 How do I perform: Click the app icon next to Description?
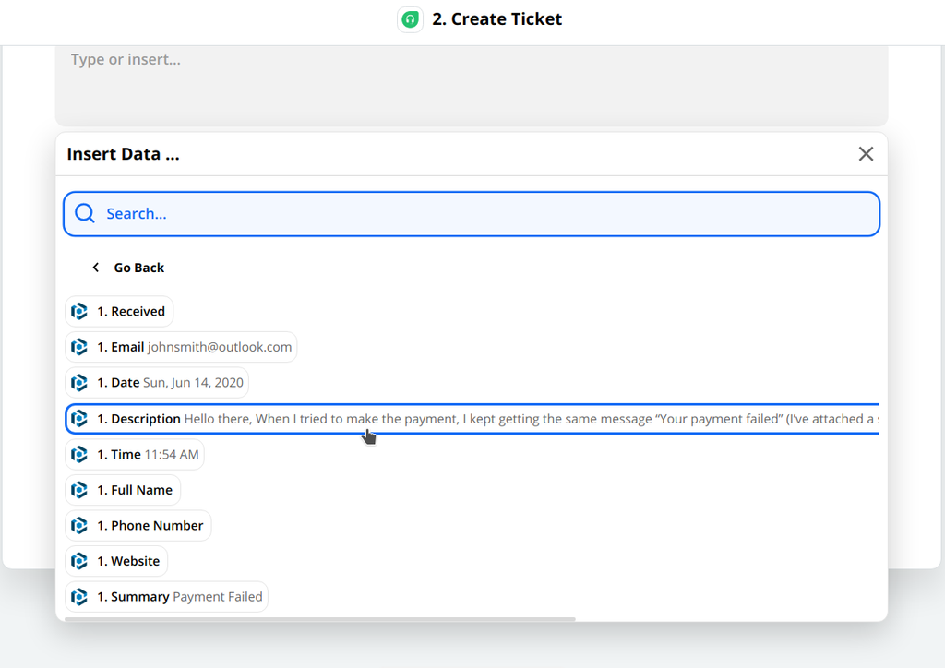tap(79, 418)
